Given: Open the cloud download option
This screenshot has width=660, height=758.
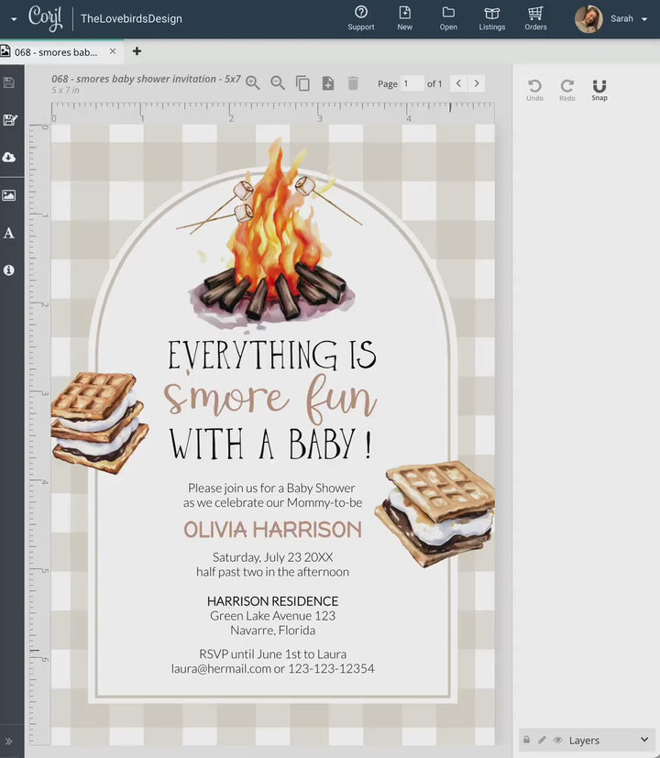Looking at the screenshot, I should (x=9, y=158).
